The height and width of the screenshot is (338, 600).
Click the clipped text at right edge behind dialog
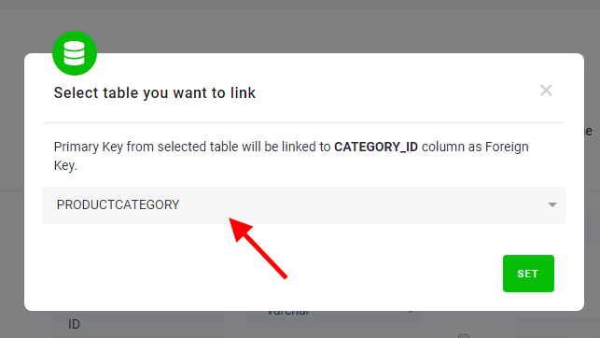[x=589, y=132]
